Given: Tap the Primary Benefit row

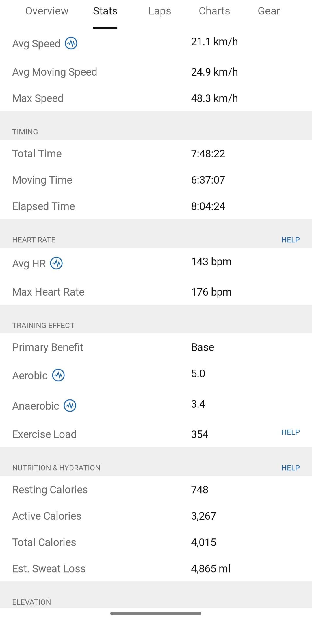Looking at the screenshot, I should [156, 347].
